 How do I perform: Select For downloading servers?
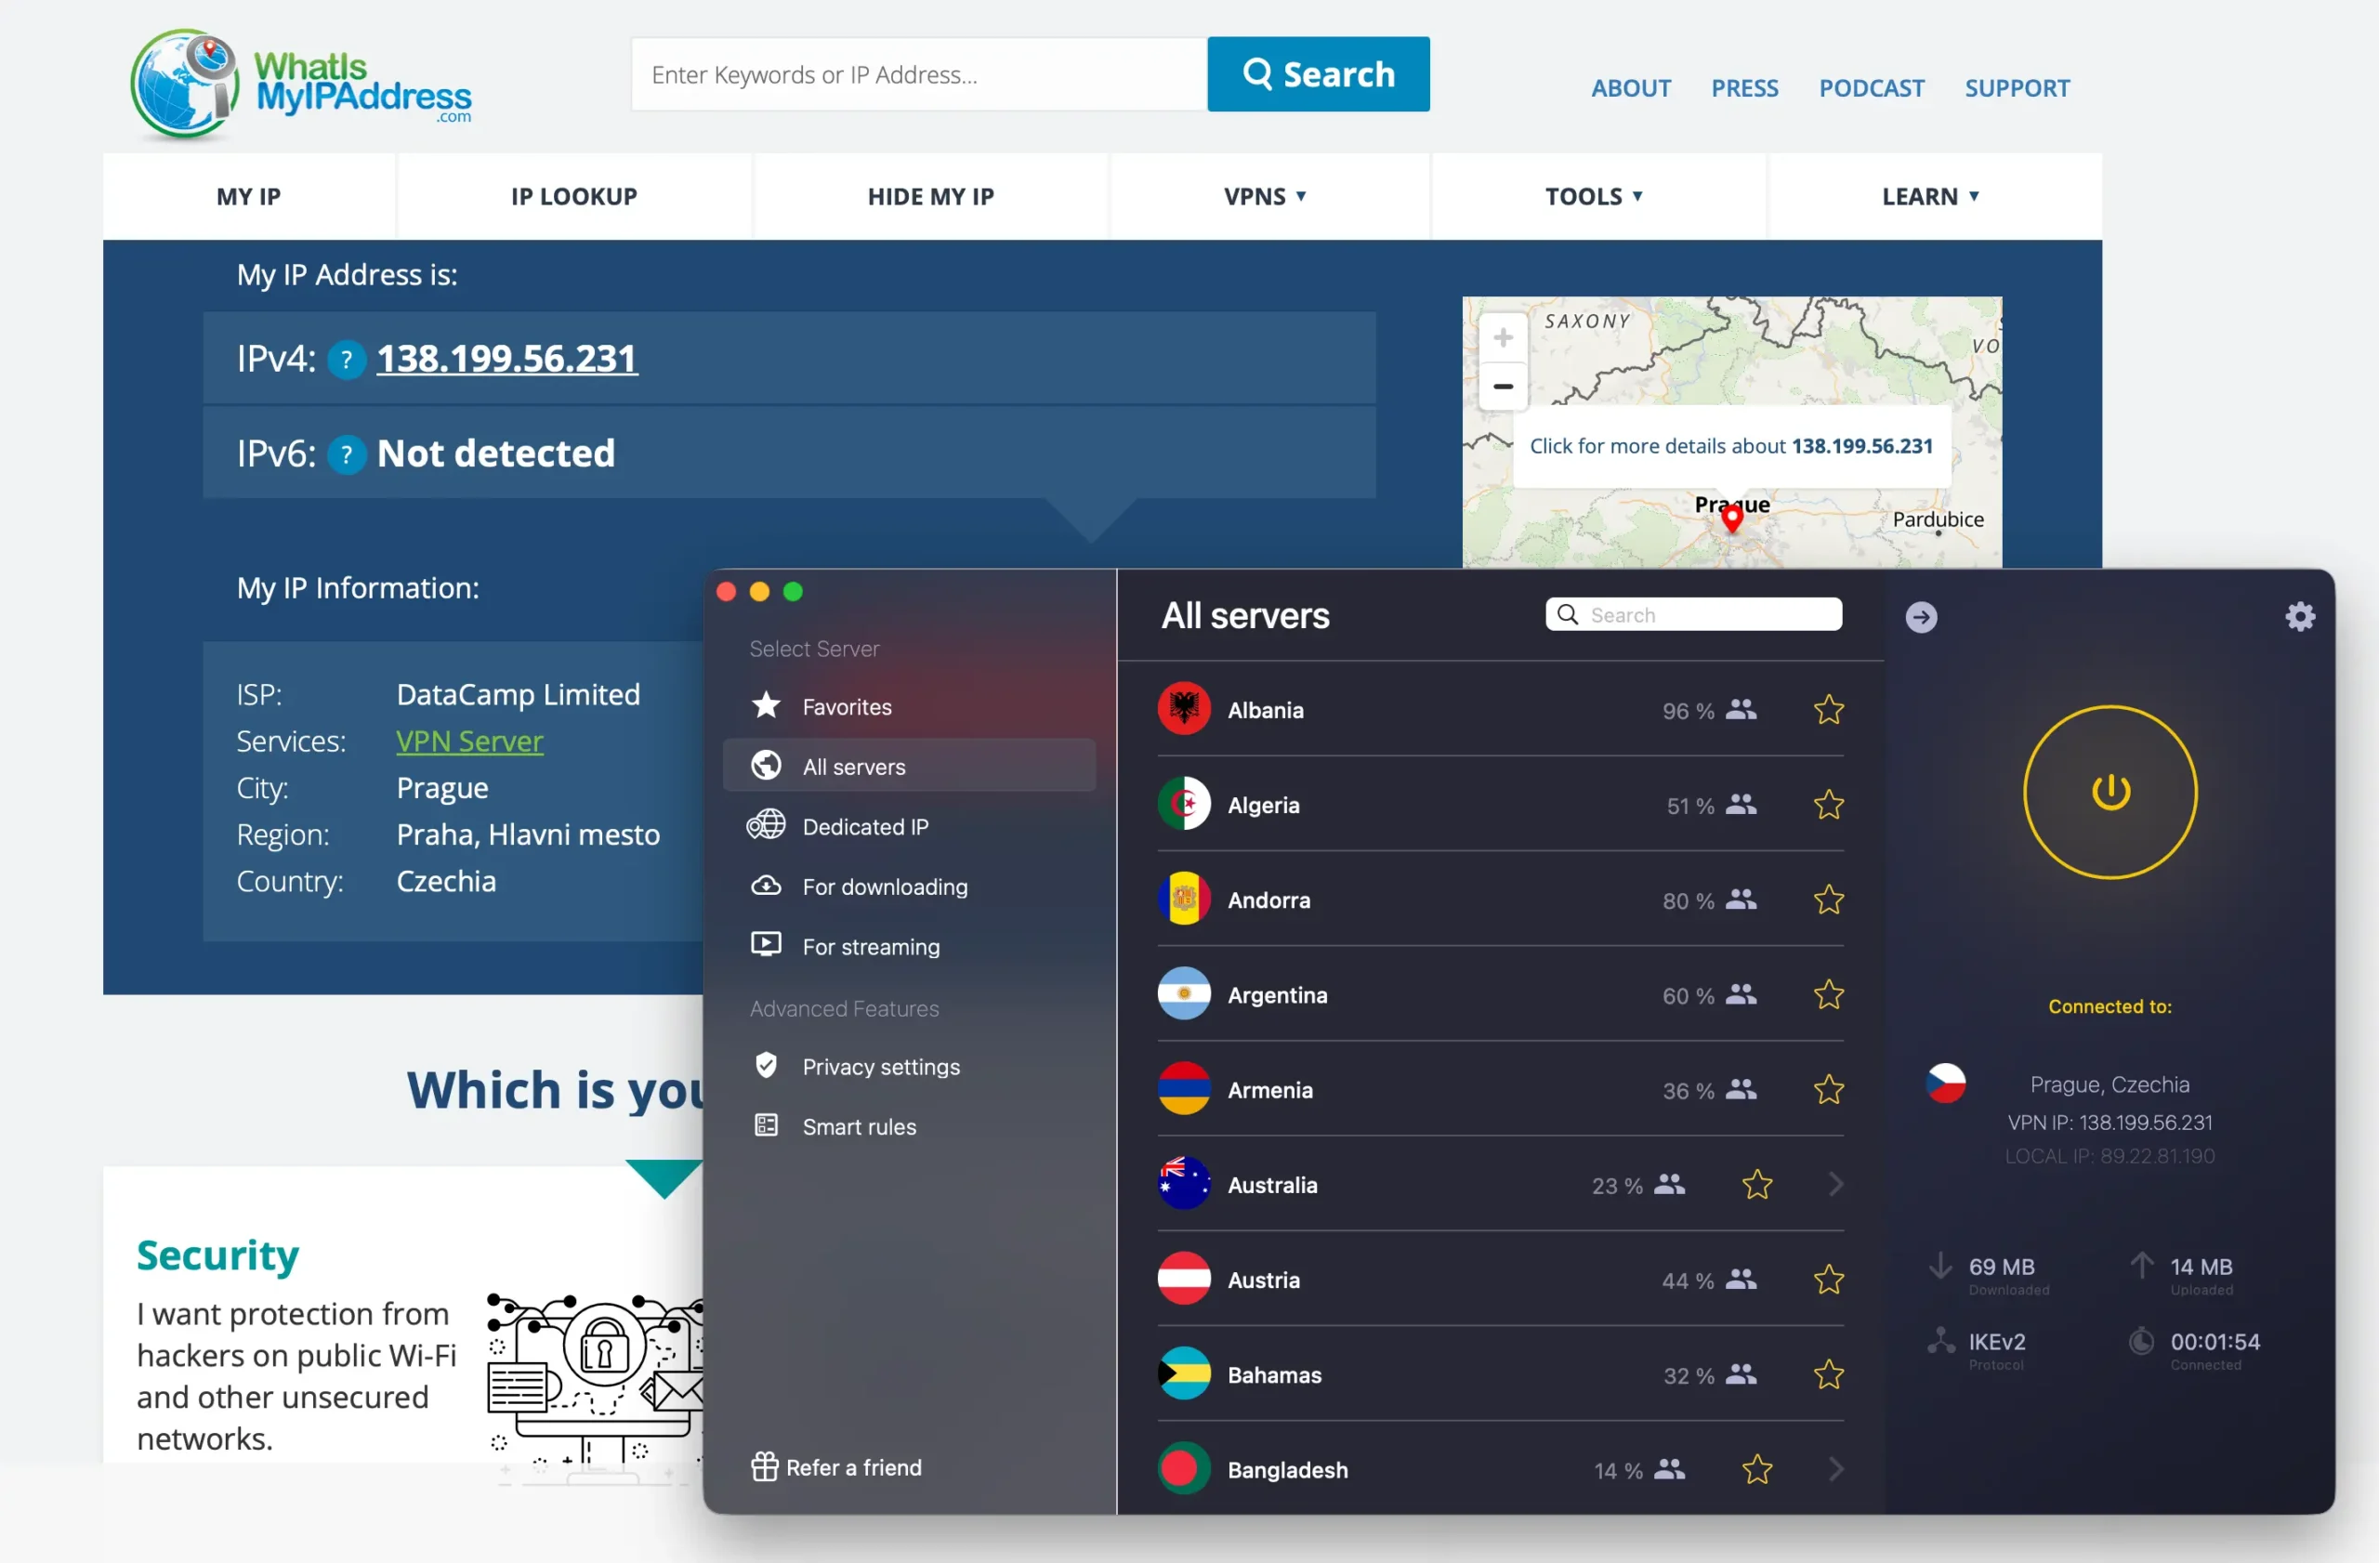point(884,887)
